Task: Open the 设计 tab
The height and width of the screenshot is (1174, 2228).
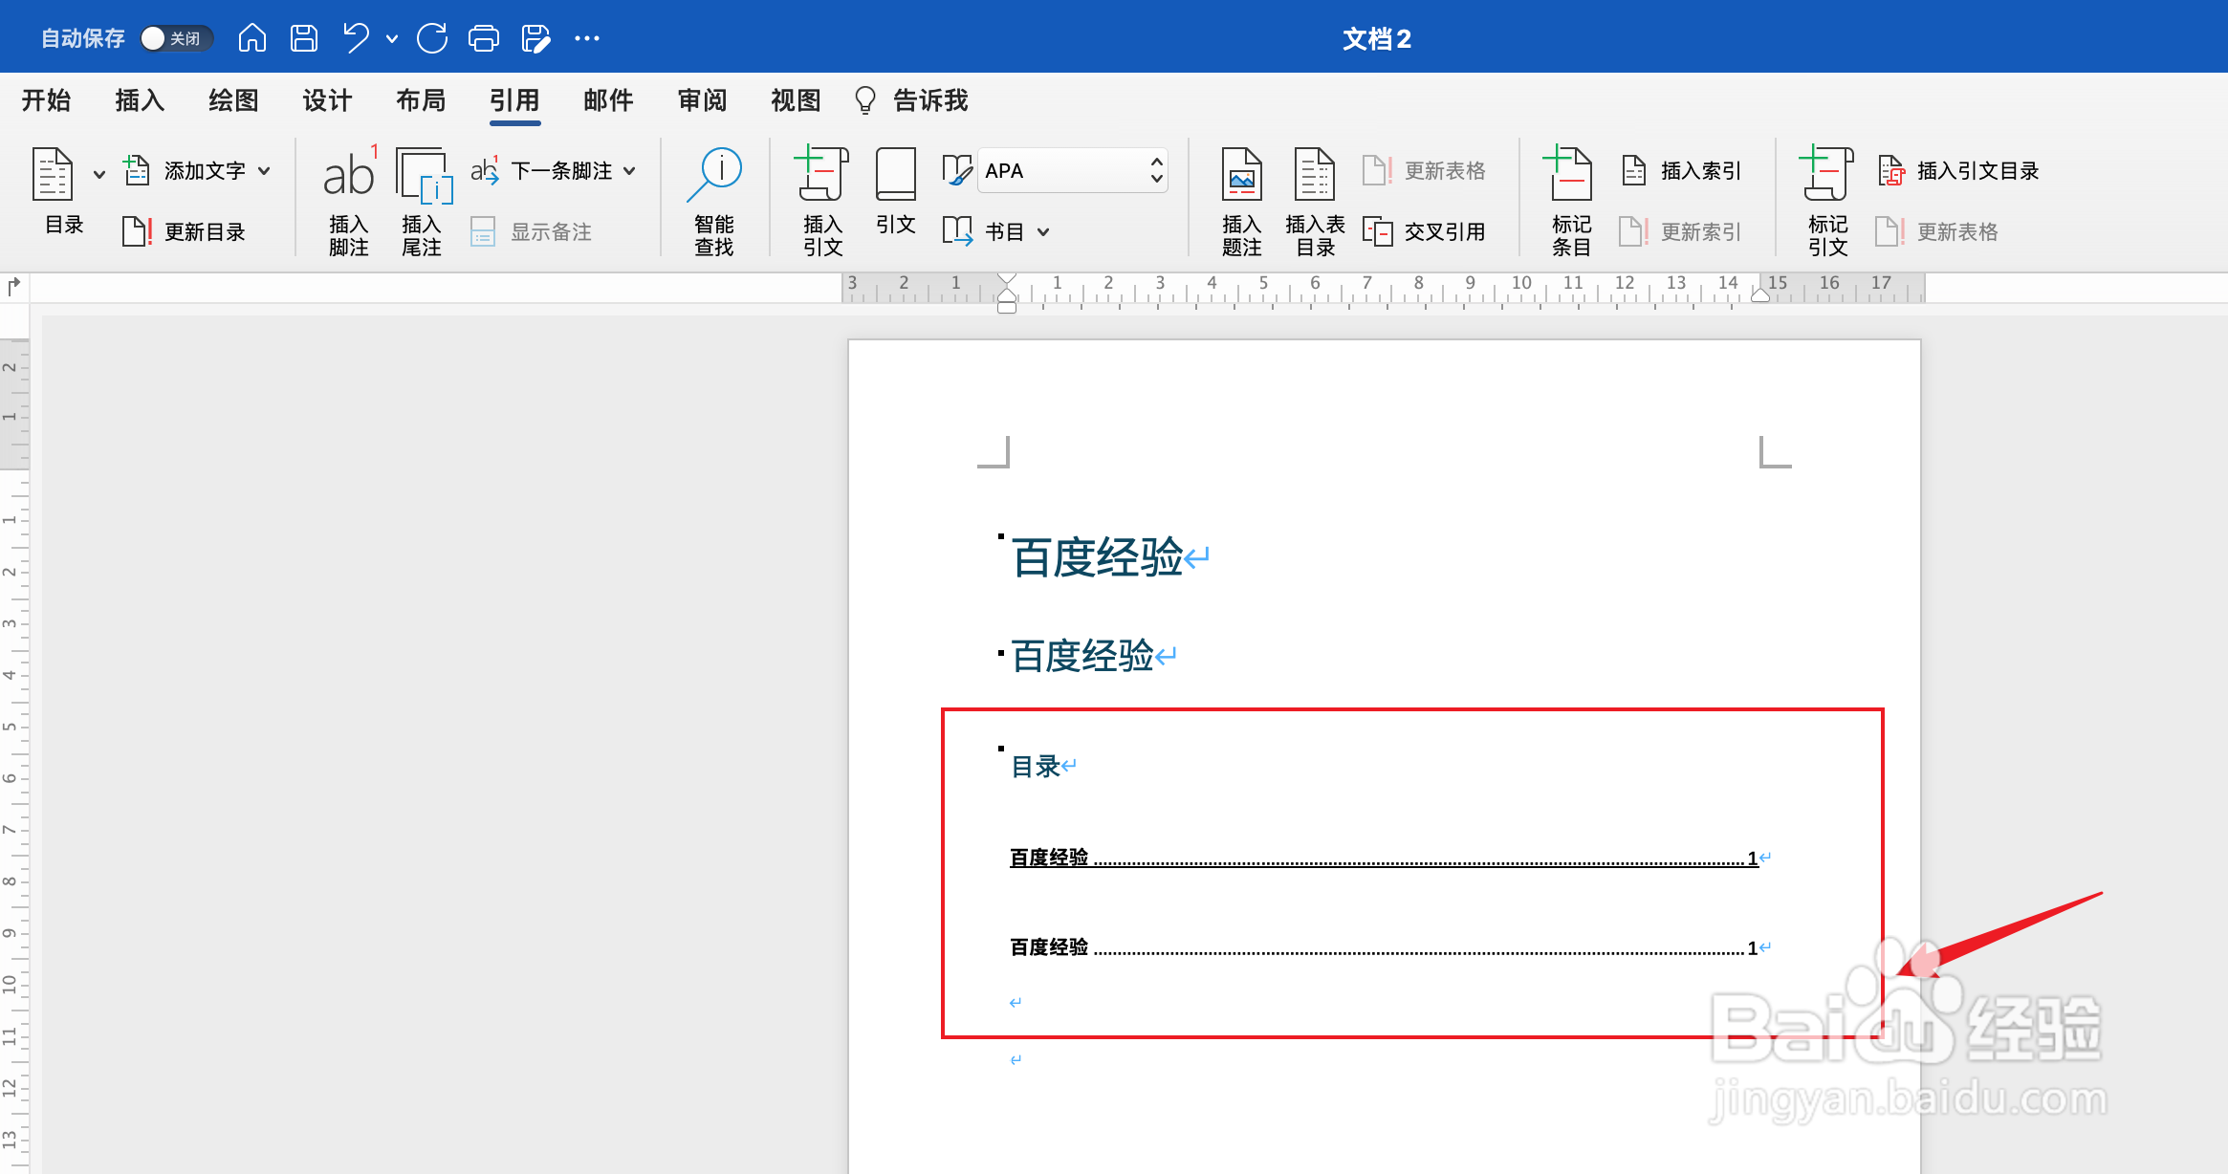Action: pos(327,100)
